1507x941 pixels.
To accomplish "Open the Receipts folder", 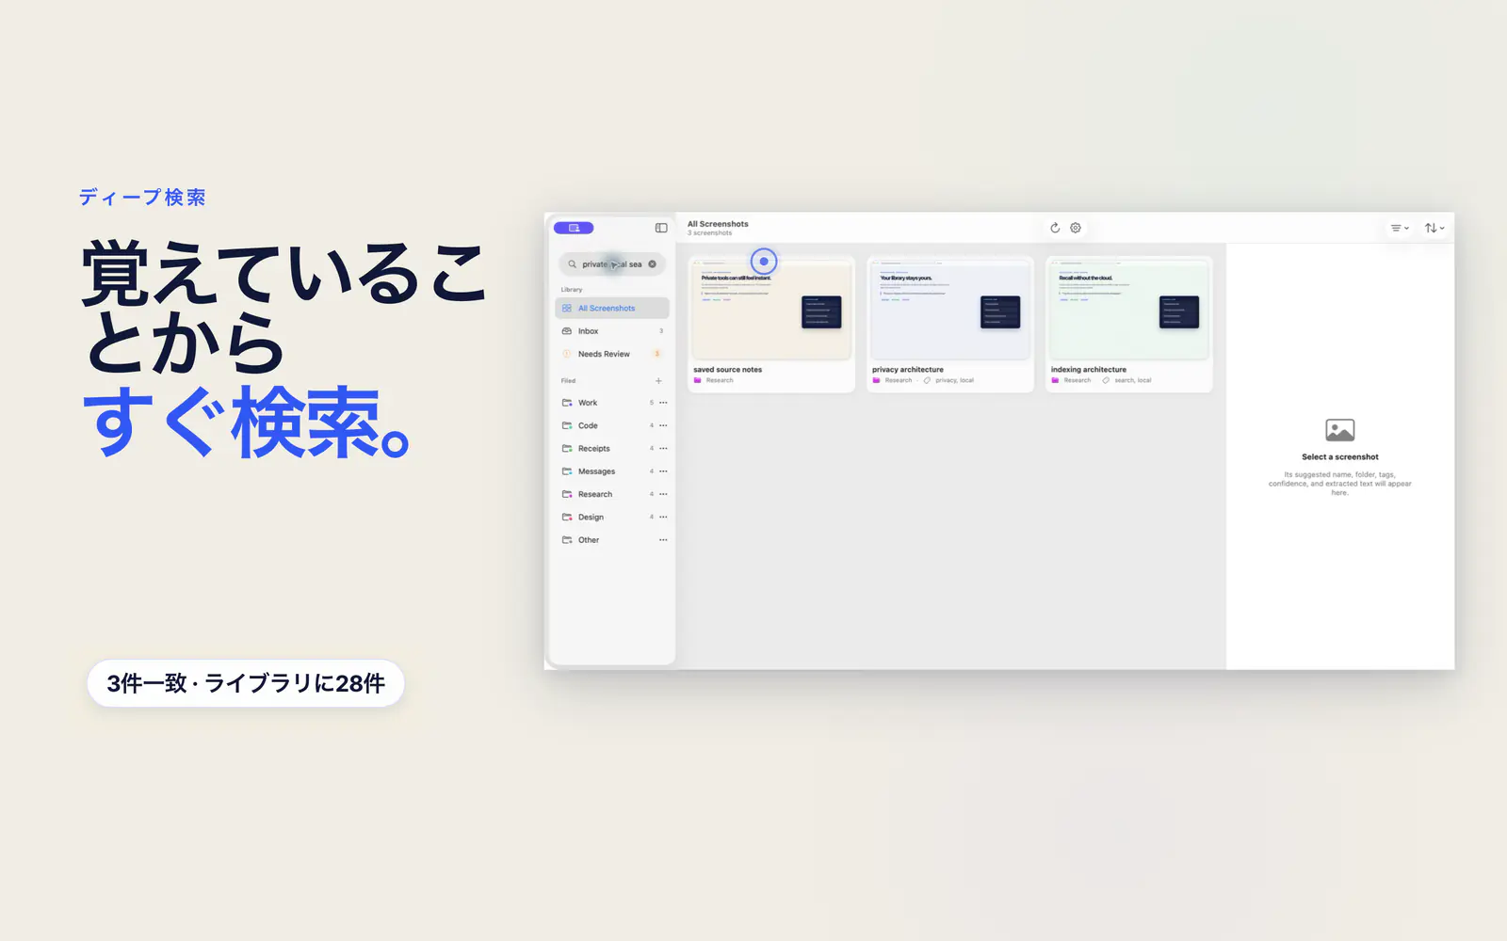I will tap(612, 449).
